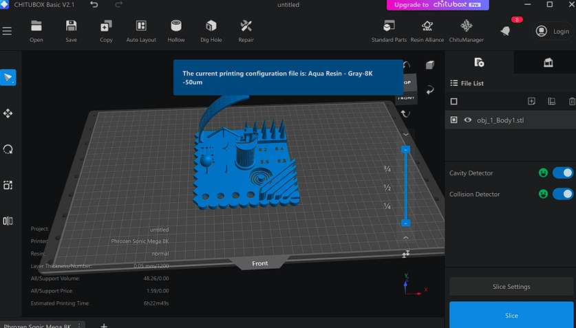This screenshot has width=576, height=328.
Task: Click the File List header
Action: 467,83
